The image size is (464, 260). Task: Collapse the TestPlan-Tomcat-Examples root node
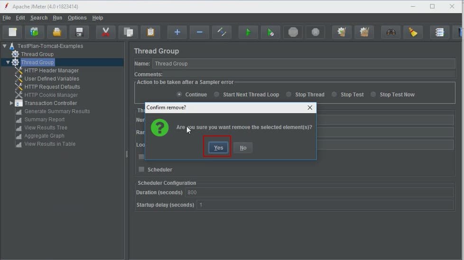coord(5,46)
